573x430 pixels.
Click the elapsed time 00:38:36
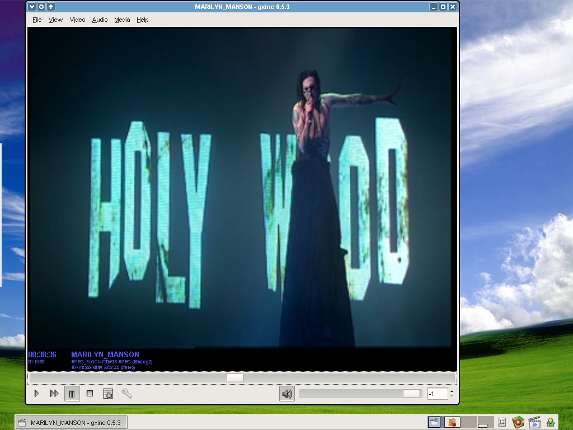point(43,354)
